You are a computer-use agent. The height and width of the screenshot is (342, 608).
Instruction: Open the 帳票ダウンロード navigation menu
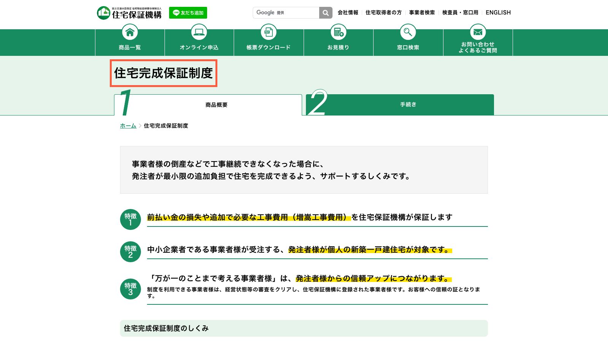[x=269, y=47]
